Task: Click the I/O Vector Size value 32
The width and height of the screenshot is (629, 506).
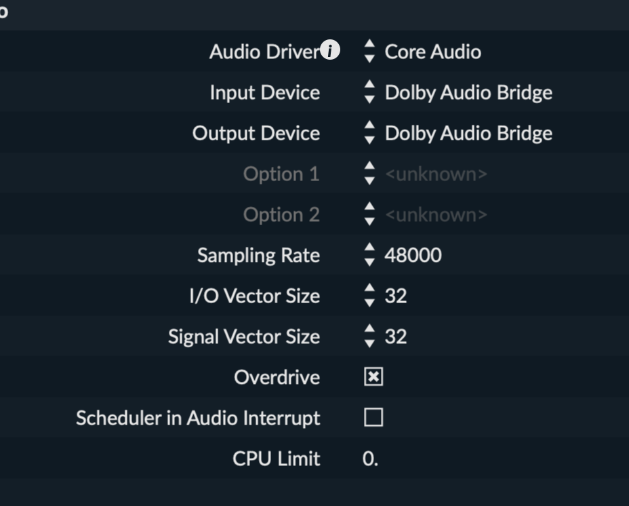Action: pyautogui.click(x=396, y=296)
